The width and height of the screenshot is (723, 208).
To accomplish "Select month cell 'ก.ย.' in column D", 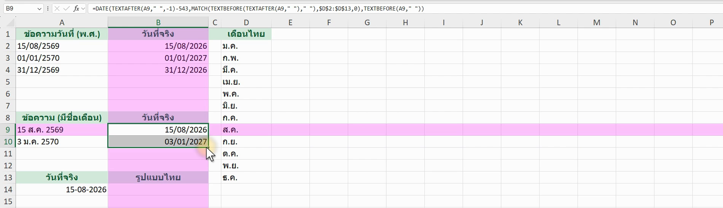I will coord(246,142).
